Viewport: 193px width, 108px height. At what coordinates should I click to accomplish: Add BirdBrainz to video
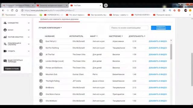(158, 88)
